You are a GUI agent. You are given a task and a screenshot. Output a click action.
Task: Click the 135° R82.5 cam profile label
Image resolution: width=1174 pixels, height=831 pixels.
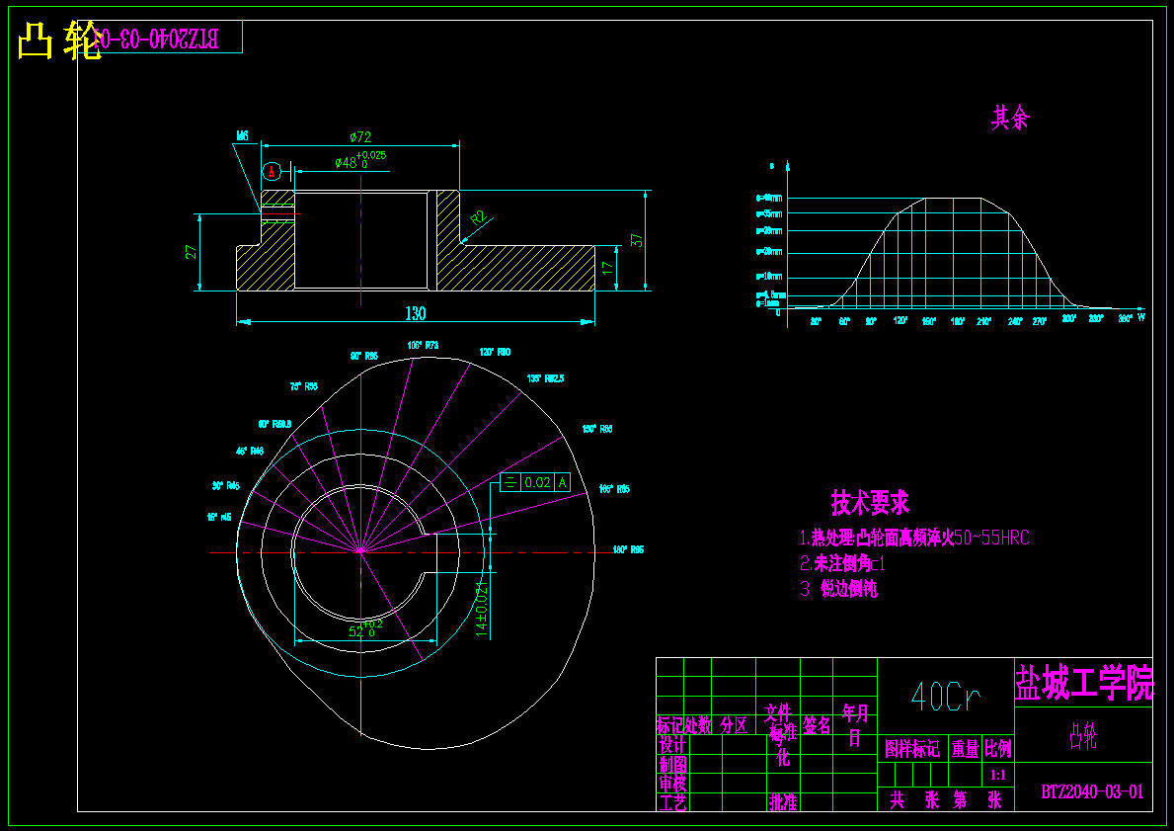point(545,378)
